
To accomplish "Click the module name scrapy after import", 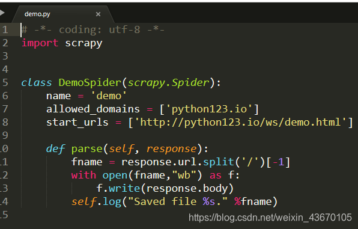I will 83,43.
